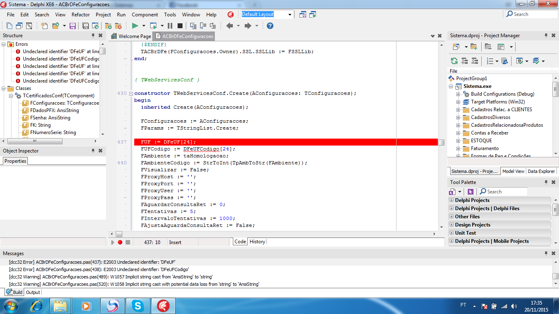The width and height of the screenshot is (559, 314).
Task: Navigate Back with the left arrow
Action: point(230,26)
